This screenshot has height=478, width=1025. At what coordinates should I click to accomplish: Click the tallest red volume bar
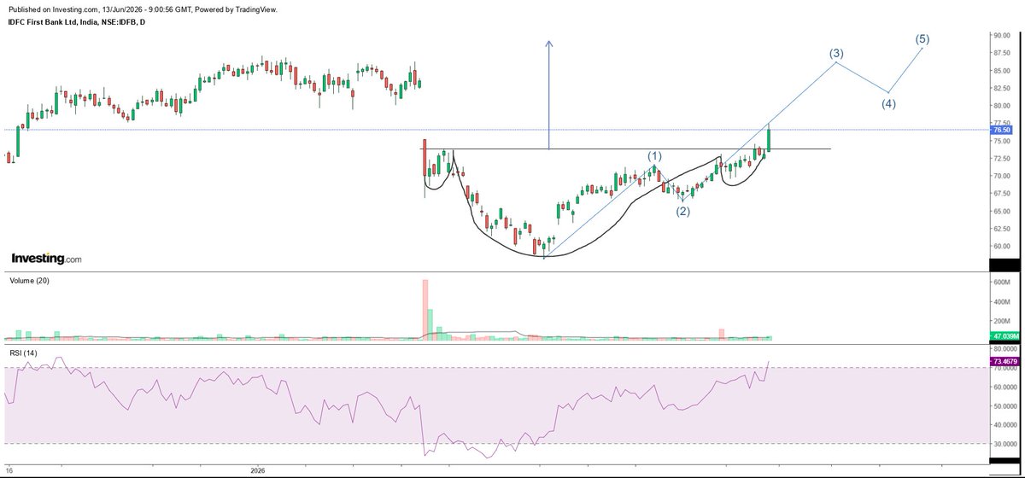(425, 311)
